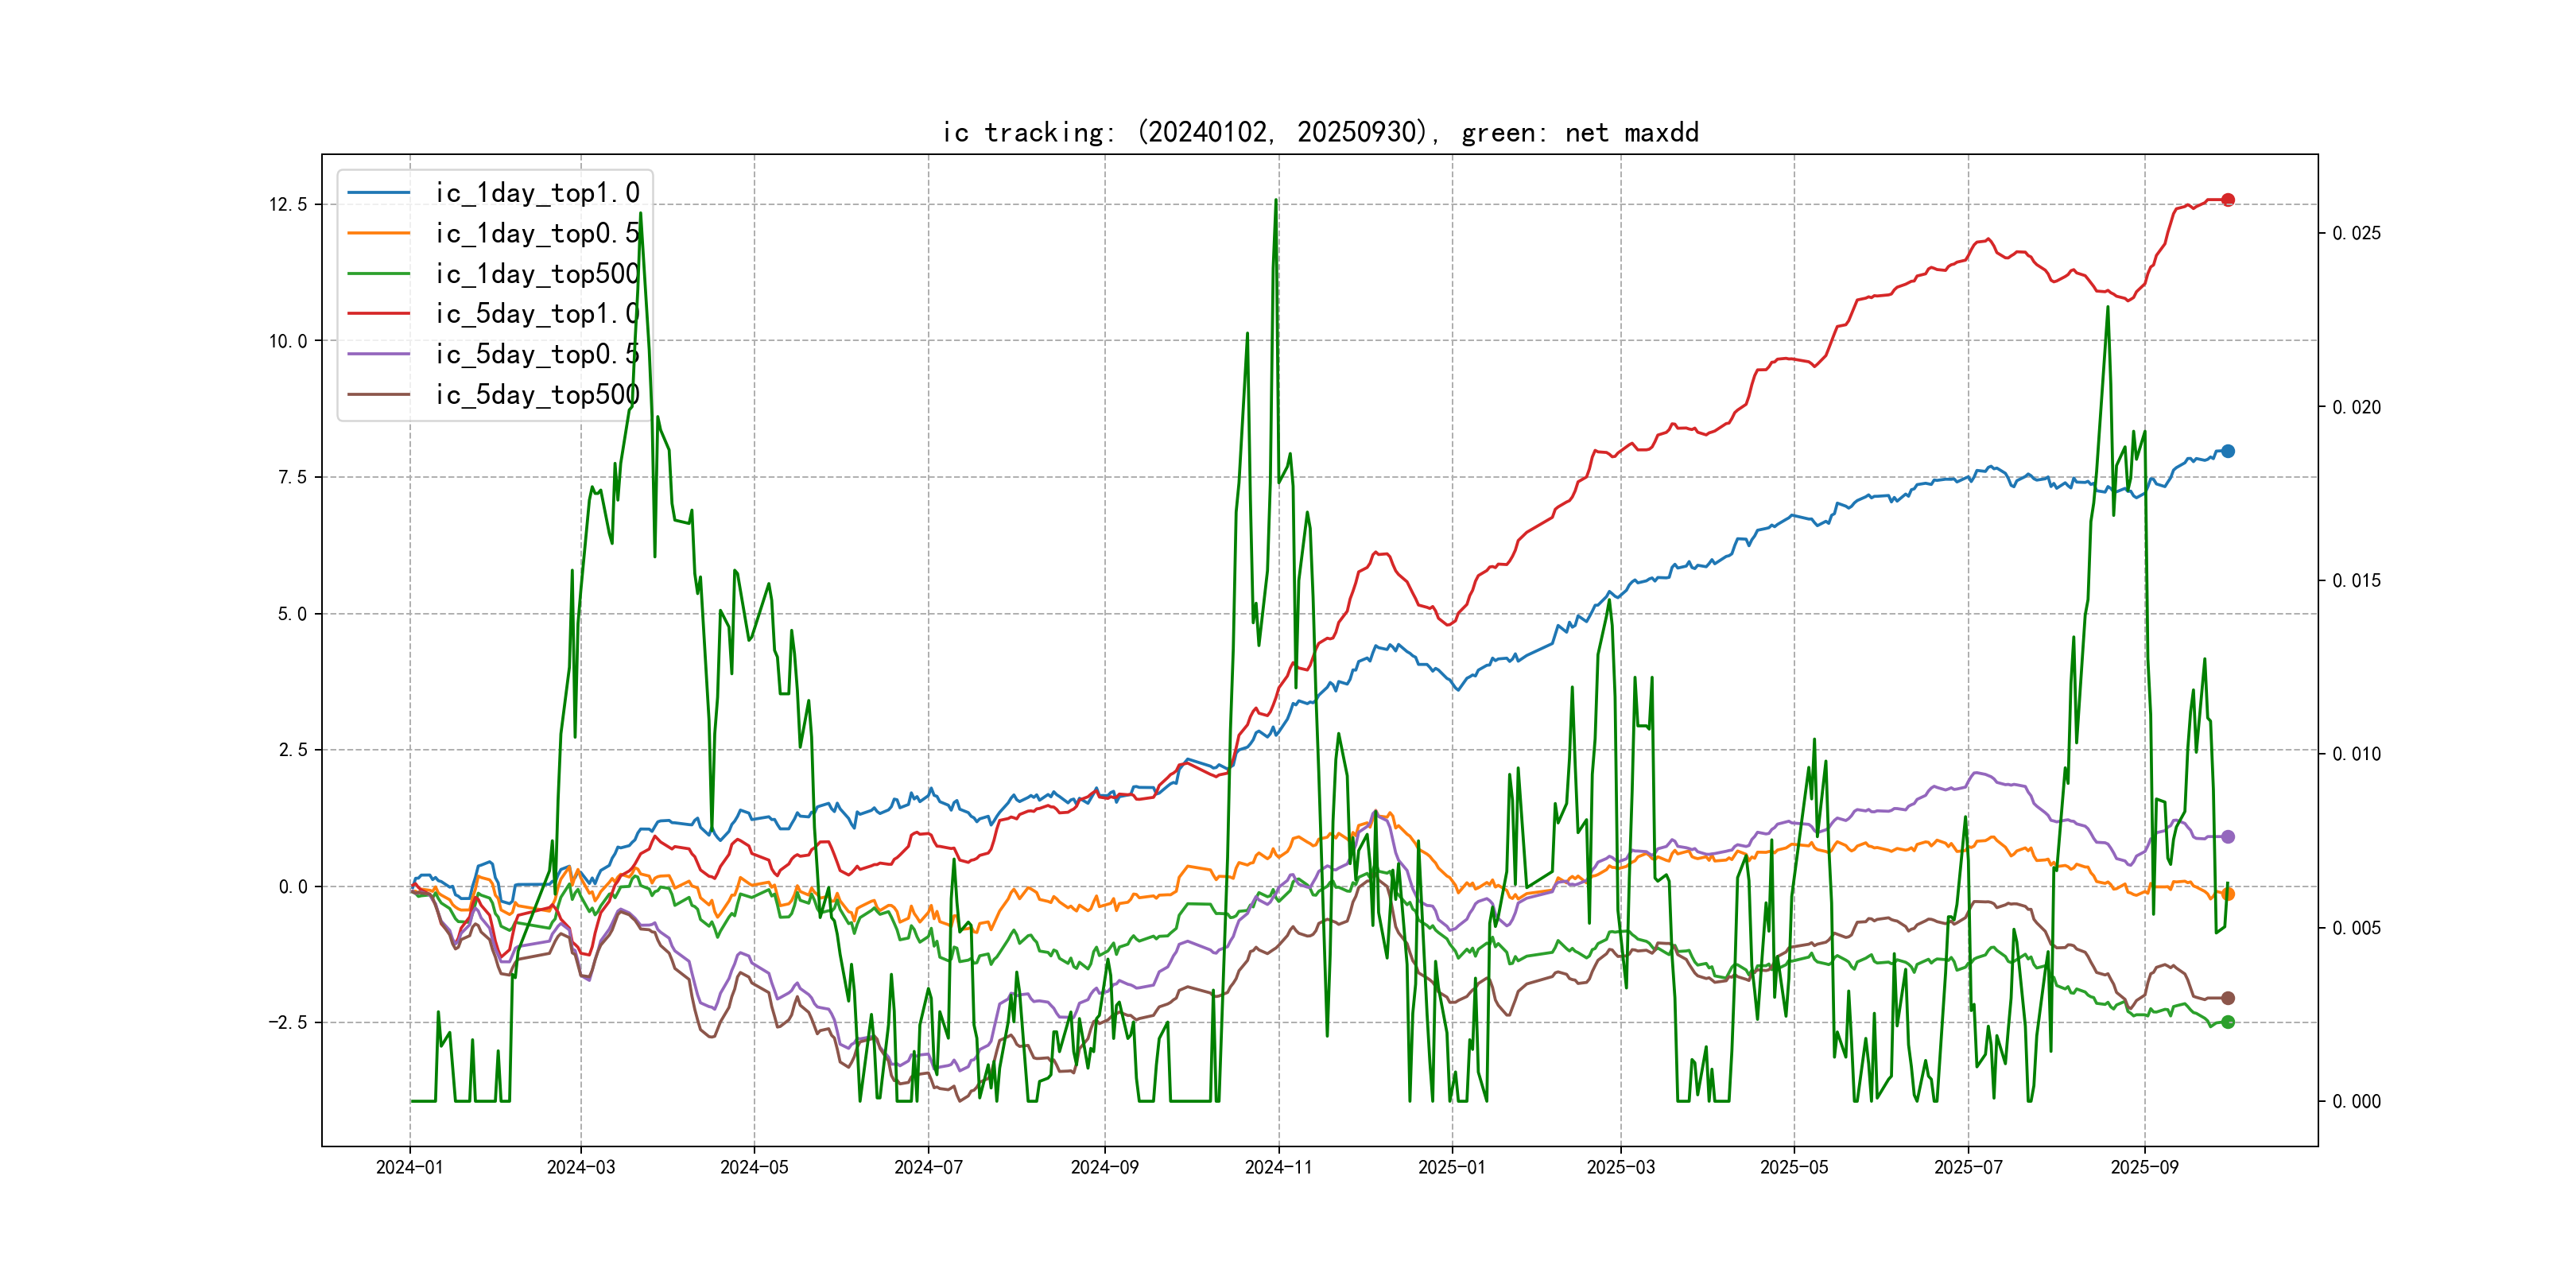2576x1288 pixels.
Task: Click the chart title ic tracking
Action: point(1320,132)
